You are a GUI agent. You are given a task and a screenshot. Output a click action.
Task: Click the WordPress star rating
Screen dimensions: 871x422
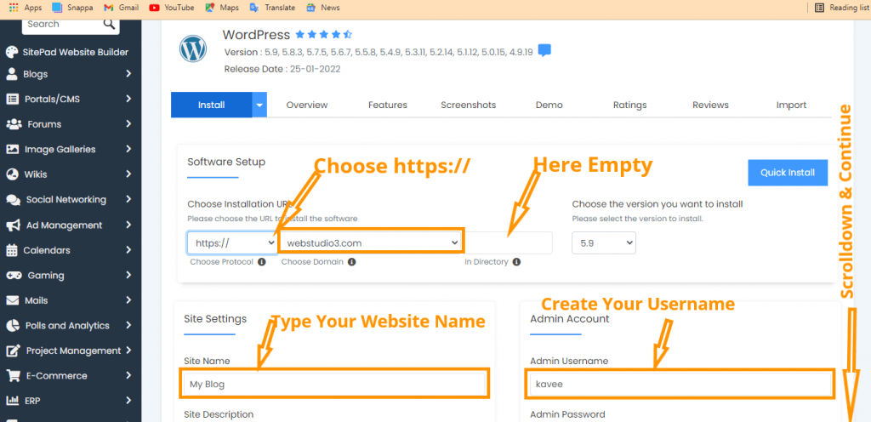point(324,34)
